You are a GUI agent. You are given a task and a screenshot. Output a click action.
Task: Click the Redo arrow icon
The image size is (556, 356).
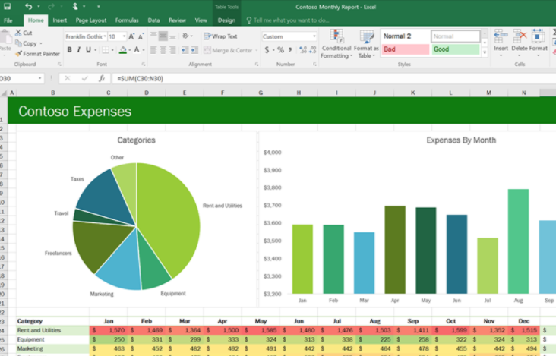[x=51, y=6]
